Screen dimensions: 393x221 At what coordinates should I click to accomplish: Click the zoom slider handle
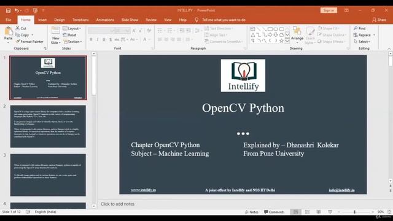coord(354,212)
